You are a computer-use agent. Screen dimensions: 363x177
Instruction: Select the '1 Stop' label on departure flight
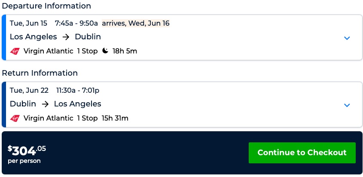[87, 51]
